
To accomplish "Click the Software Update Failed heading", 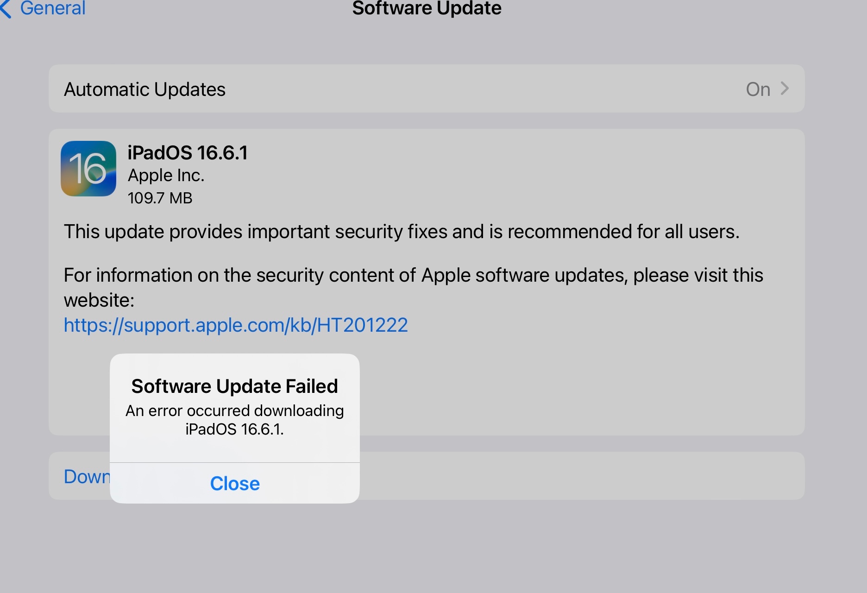I will tap(235, 386).
